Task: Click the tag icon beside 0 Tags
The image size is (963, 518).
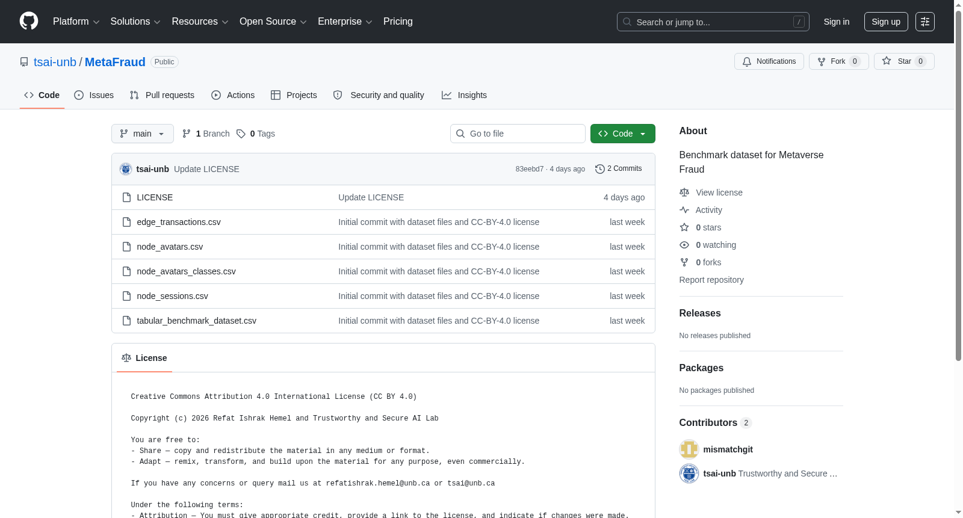Action: (x=241, y=134)
